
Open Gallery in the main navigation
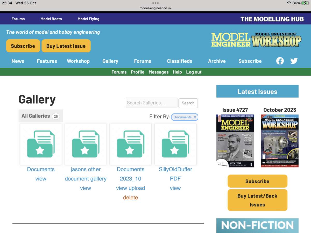pos(110,61)
